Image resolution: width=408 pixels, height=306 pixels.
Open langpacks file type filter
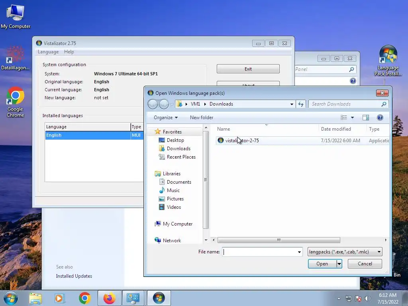(x=345, y=252)
